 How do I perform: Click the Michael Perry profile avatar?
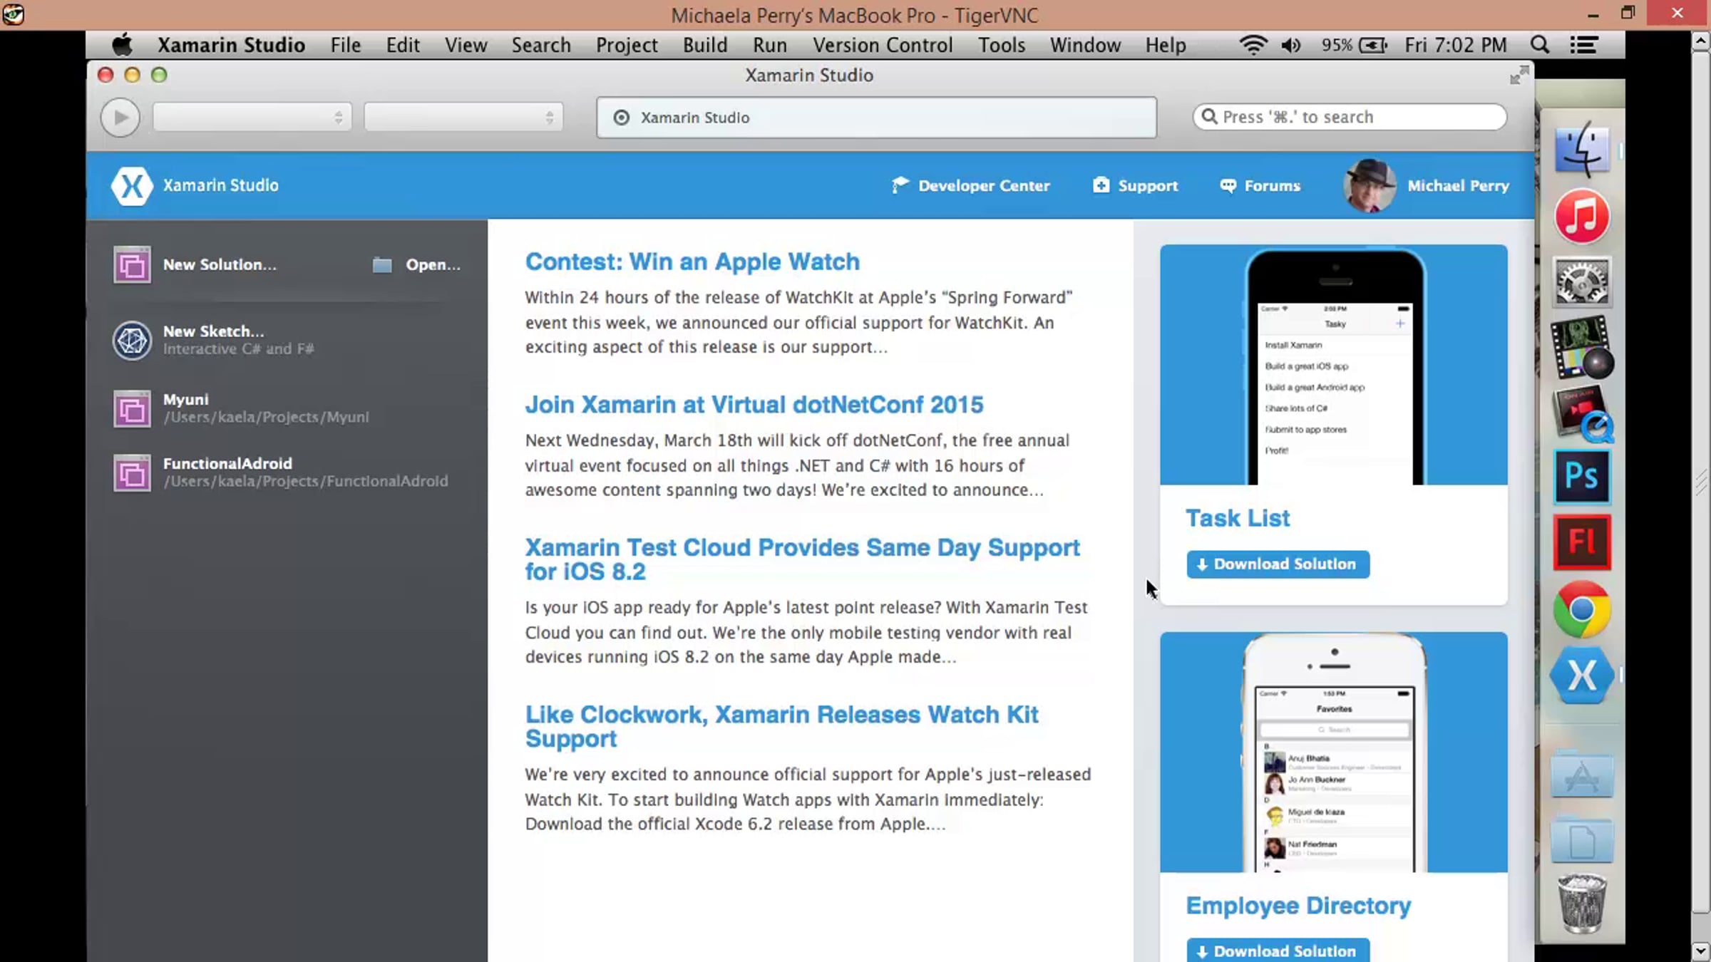pos(1369,186)
